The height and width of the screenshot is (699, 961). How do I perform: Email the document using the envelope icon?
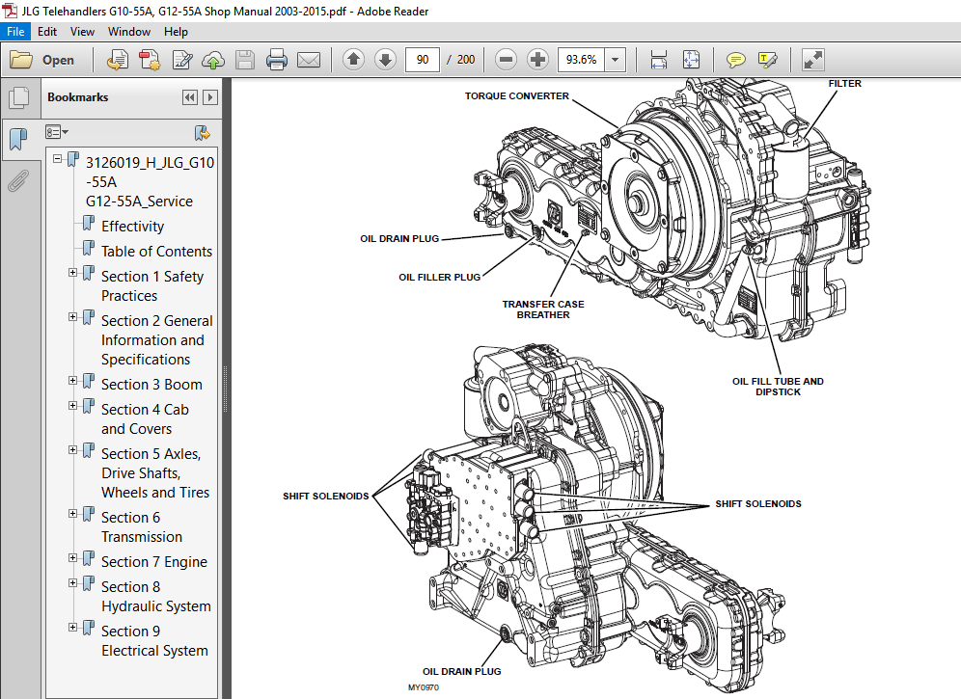309,59
